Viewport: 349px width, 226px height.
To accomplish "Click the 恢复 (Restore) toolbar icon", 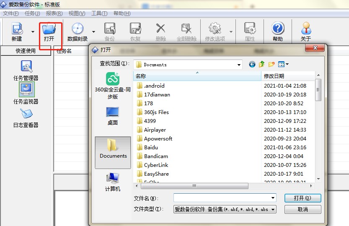I will [135, 29].
